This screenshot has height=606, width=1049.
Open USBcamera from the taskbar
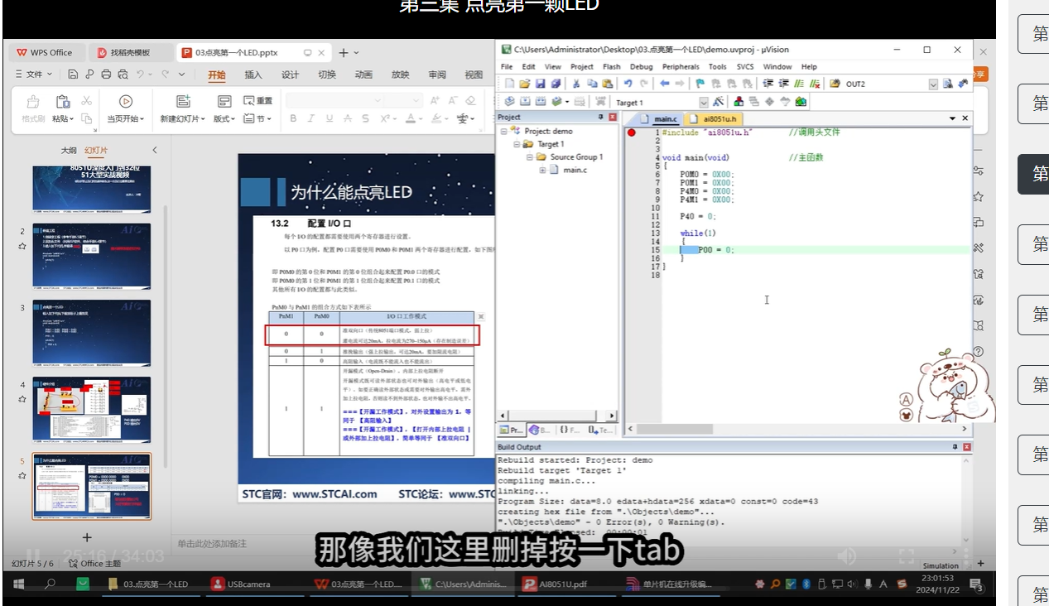coord(241,584)
